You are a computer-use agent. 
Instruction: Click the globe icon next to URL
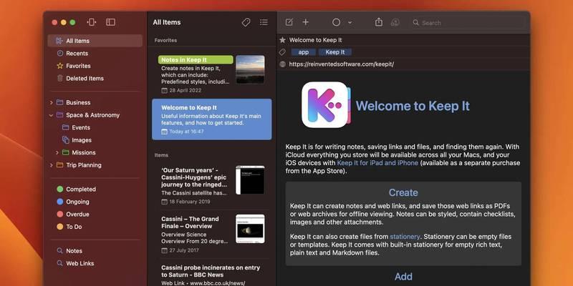[282, 64]
